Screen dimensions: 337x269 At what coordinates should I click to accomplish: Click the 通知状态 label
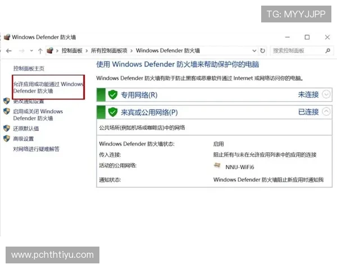[x=110, y=180]
